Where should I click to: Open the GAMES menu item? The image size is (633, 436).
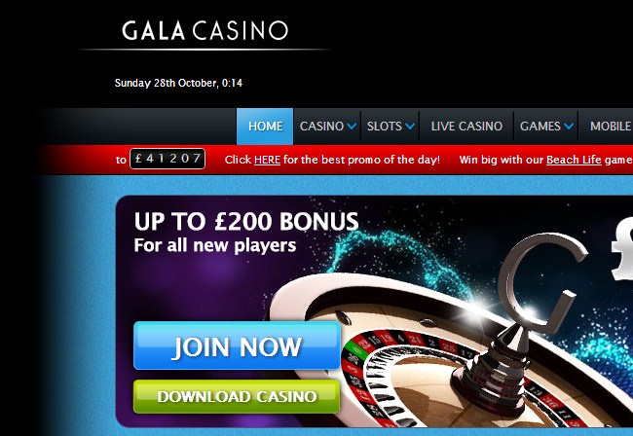540,127
